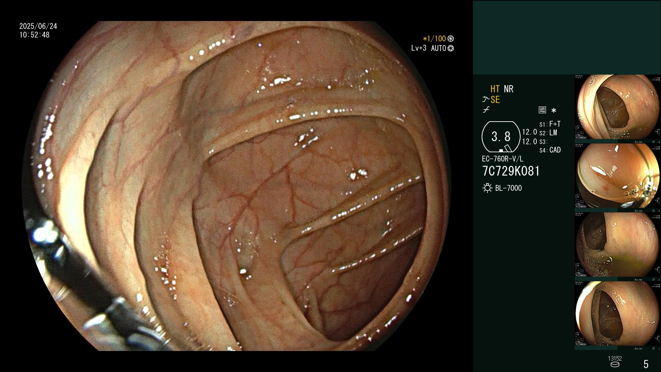Open the first captured thumbnail at top
This screenshot has width=661, height=372.
[618, 107]
